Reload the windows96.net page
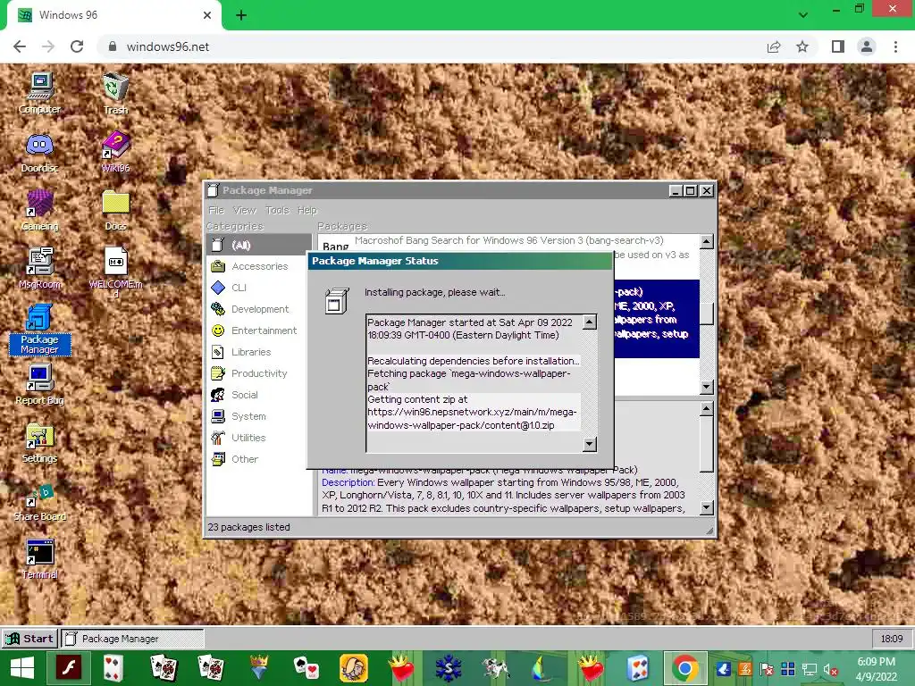 click(77, 46)
